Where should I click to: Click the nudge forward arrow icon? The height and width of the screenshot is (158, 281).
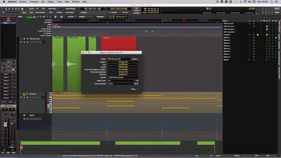click(x=113, y=17)
